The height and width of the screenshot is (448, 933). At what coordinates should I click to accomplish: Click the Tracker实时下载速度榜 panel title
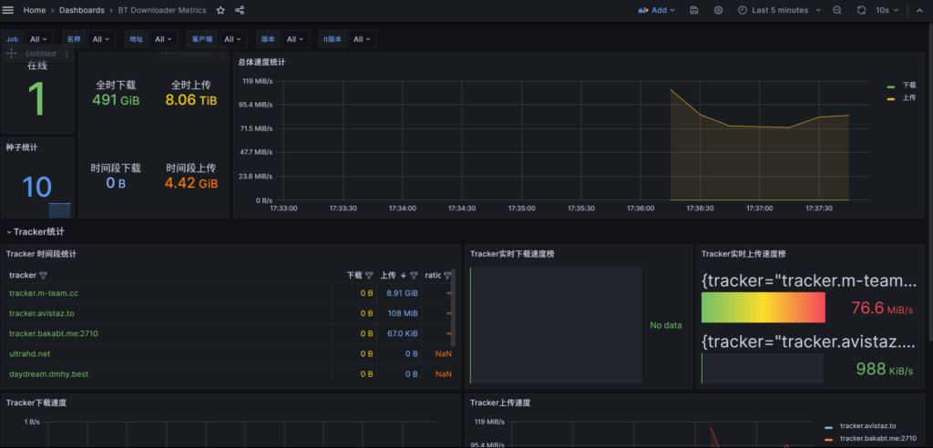(512, 254)
